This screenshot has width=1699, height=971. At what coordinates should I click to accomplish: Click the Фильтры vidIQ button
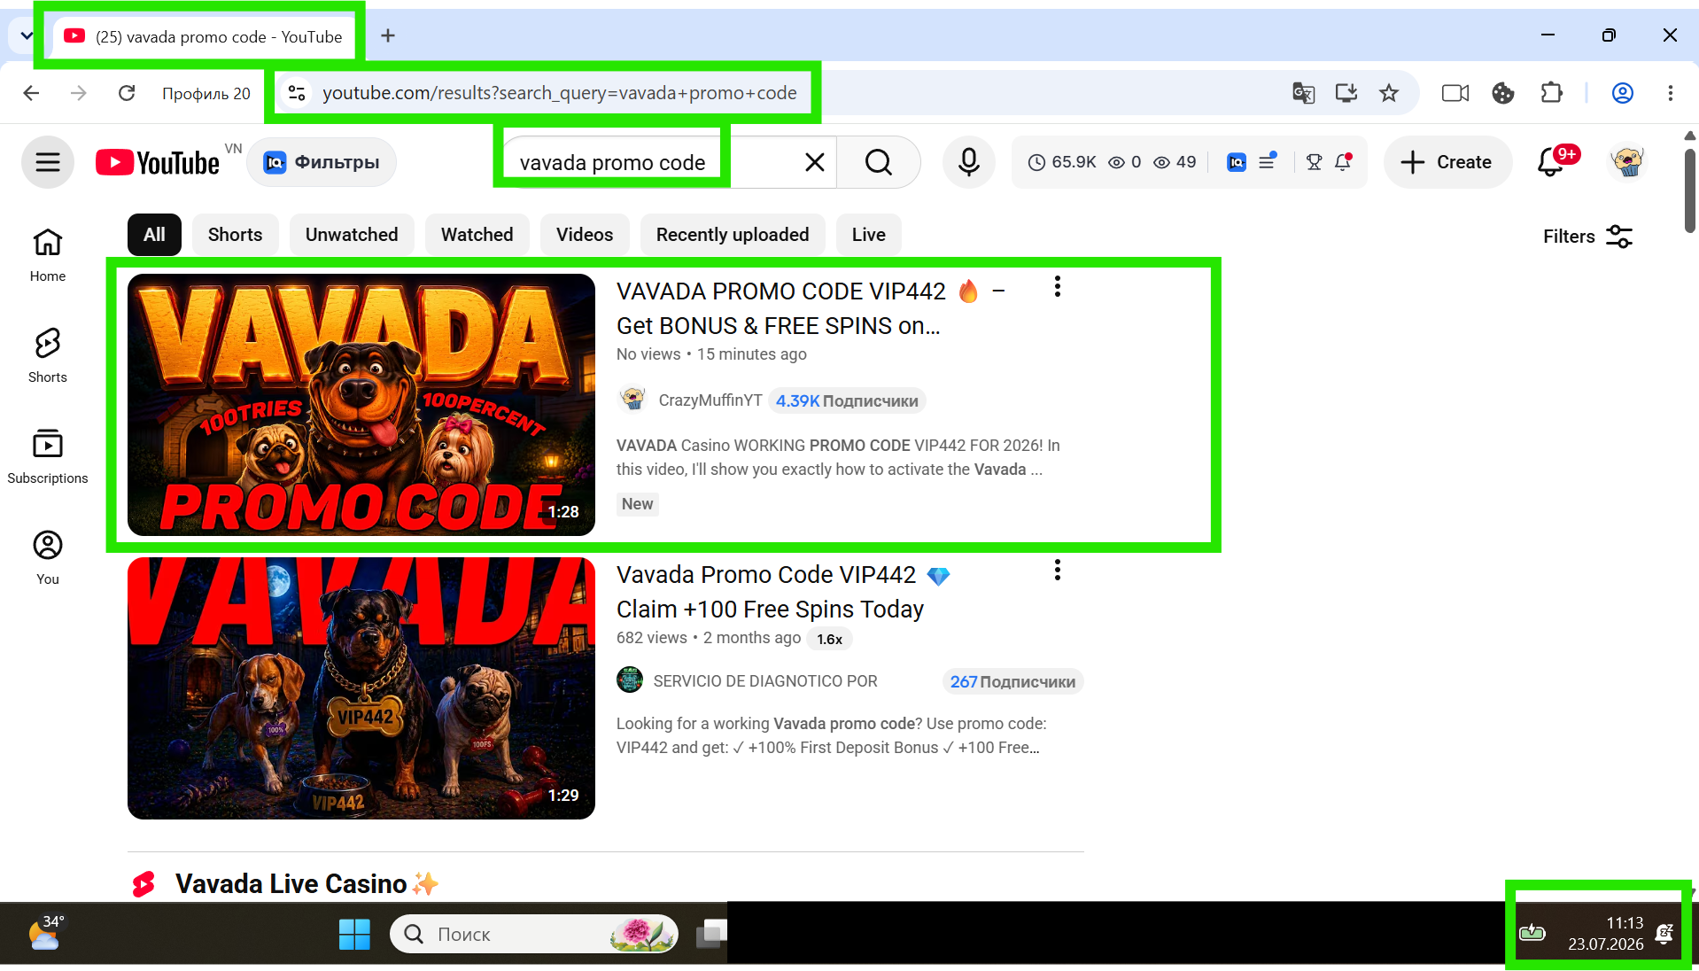pos(322,162)
